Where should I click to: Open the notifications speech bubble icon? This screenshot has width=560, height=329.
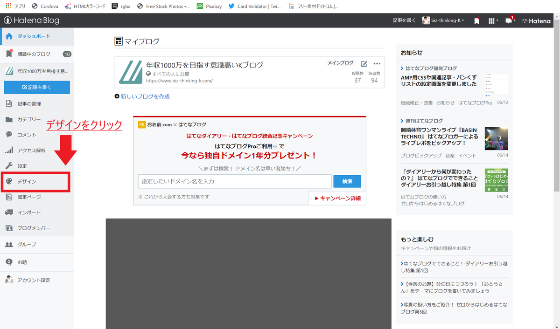tap(510, 21)
